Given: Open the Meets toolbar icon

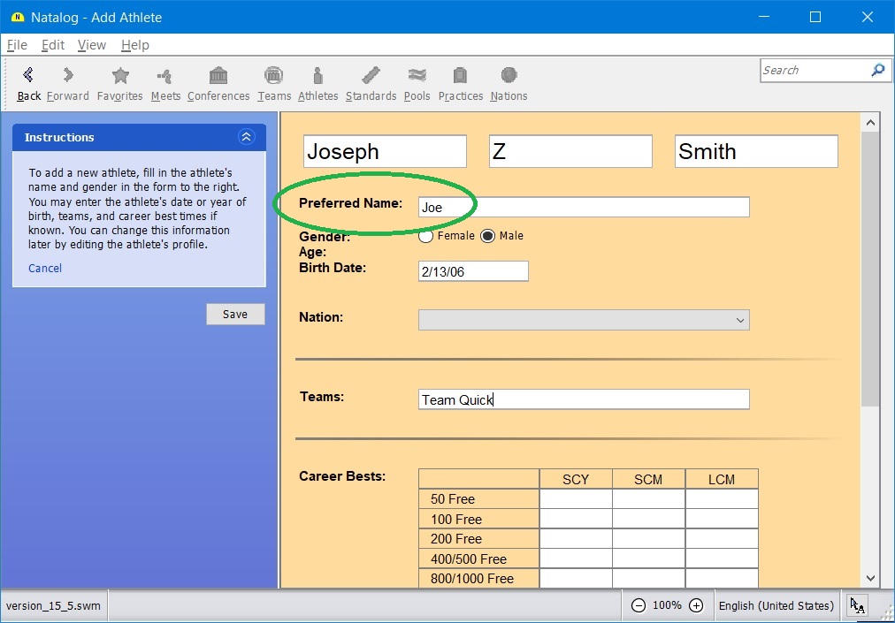Looking at the screenshot, I should pyautogui.click(x=164, y=76).
